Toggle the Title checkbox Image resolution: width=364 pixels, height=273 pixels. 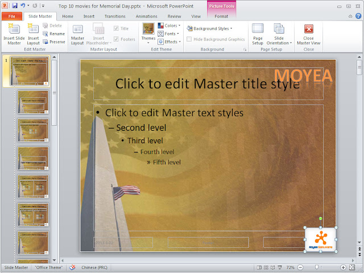pos(116,28)
